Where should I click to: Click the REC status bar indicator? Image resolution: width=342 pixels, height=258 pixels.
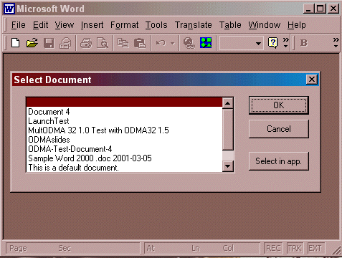[273, 248]
